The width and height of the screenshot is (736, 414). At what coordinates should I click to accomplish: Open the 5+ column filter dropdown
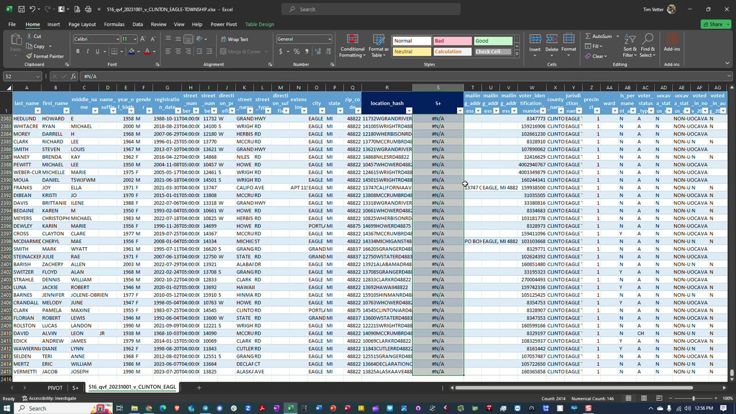point(459,111)
